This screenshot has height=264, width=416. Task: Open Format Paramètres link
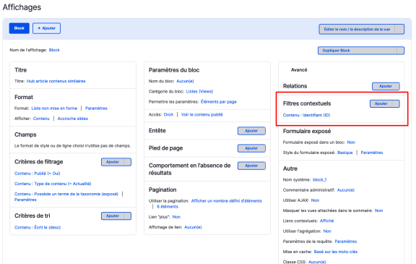pos(96,108)
